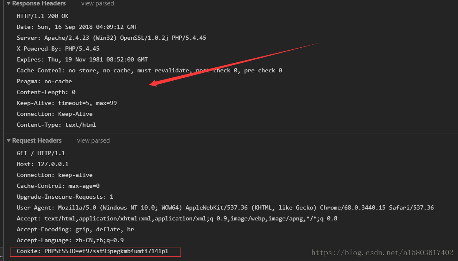Open the CSDN blog link watermark
458x261 pixels.
(382, 253)
